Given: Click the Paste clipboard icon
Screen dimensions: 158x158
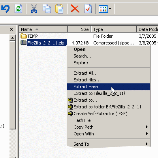Looking at the screenshot, I should [59, 9].
